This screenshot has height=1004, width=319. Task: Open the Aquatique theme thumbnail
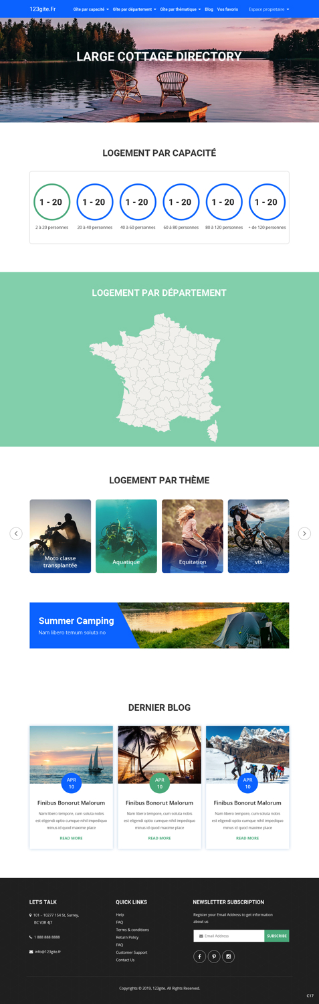point(126,536)
